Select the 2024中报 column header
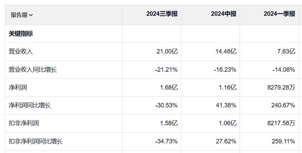Viewport: 302px width, 153px height. pos(224,14)
